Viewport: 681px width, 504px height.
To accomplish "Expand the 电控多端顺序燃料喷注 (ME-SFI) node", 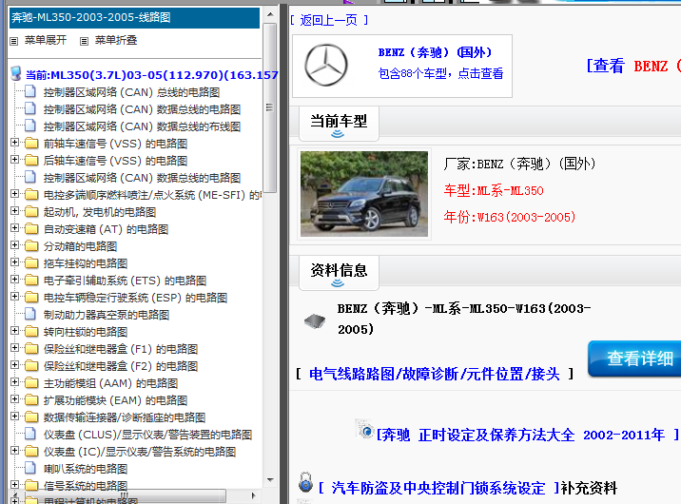I will (15, 194).
